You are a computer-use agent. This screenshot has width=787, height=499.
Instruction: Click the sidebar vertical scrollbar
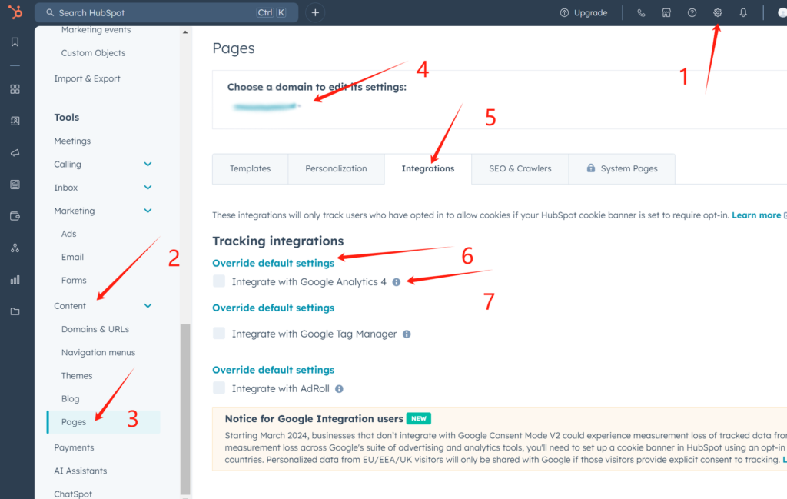click(x=184, y=408)
